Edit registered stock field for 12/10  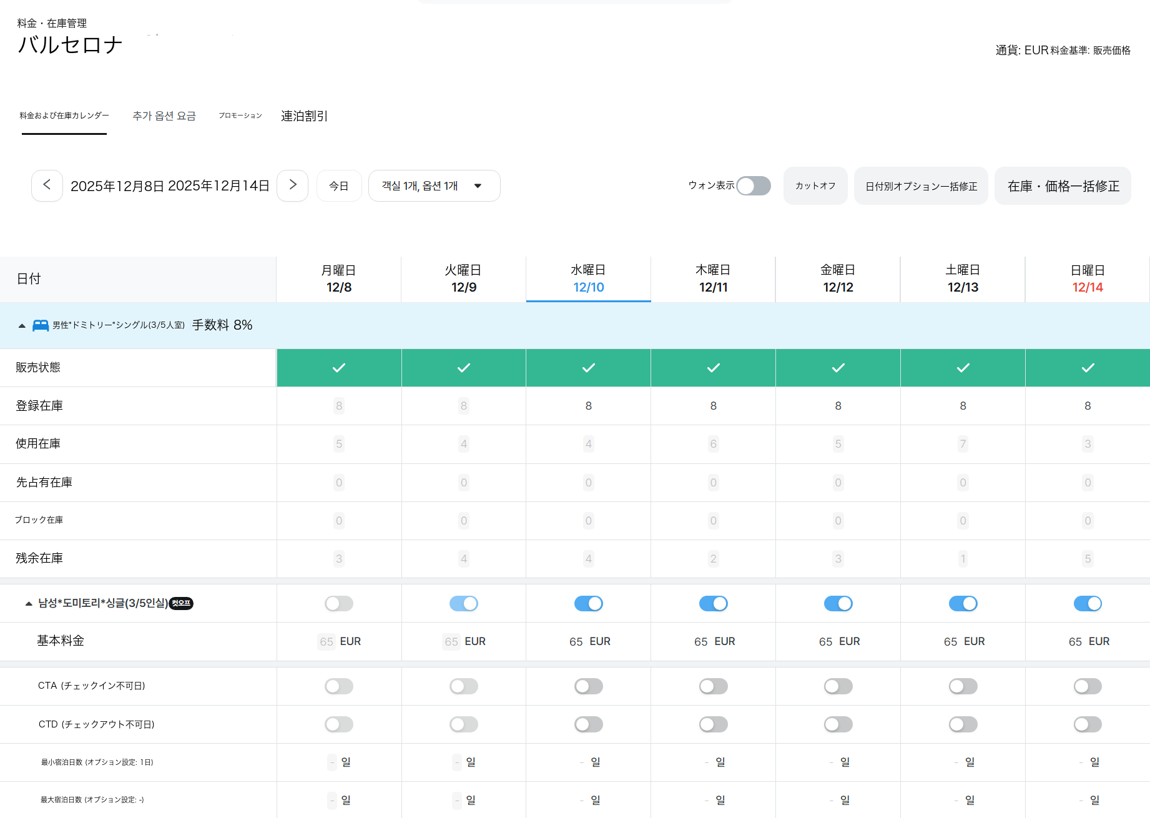click(x=589, y=406)
